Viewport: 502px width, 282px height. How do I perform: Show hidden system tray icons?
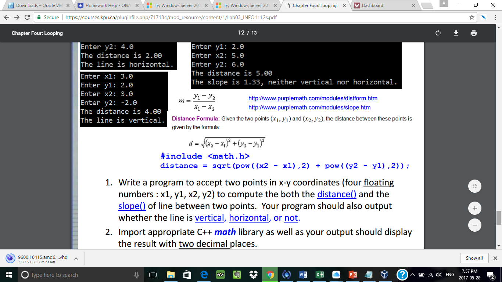(412, 275)
